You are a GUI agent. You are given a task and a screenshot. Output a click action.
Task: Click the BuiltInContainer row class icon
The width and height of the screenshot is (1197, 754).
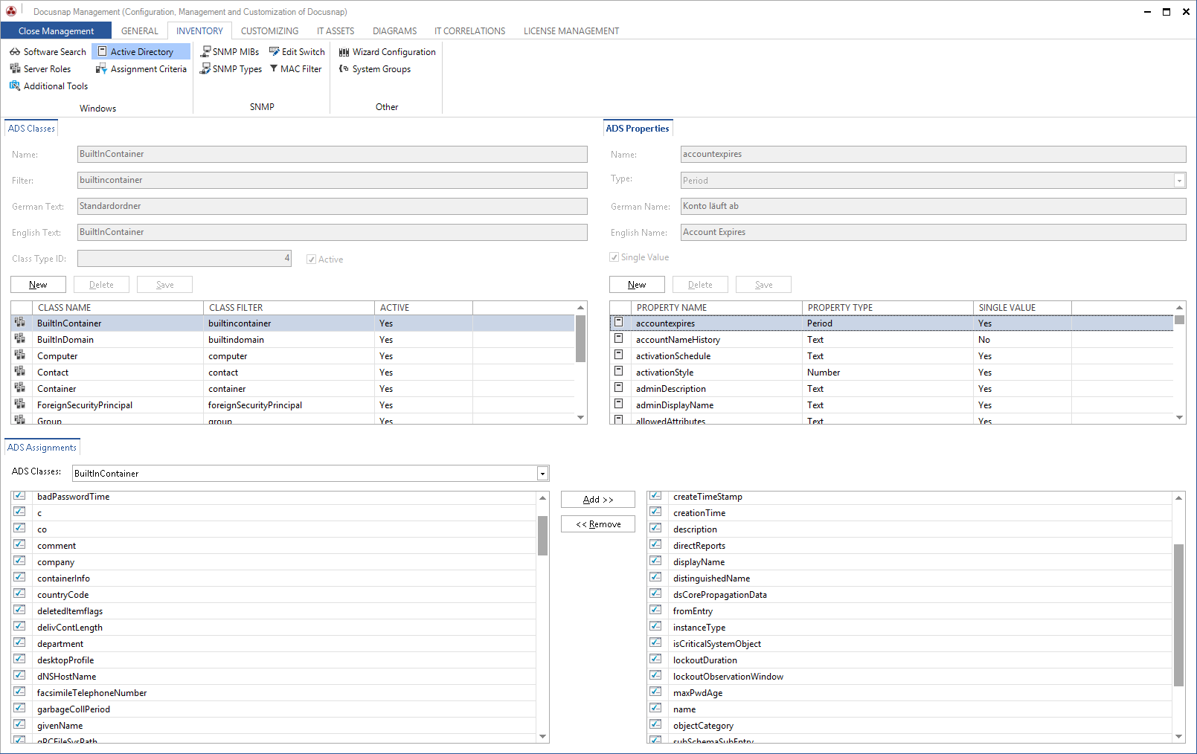pyautogui.click(x=20, y=323)
